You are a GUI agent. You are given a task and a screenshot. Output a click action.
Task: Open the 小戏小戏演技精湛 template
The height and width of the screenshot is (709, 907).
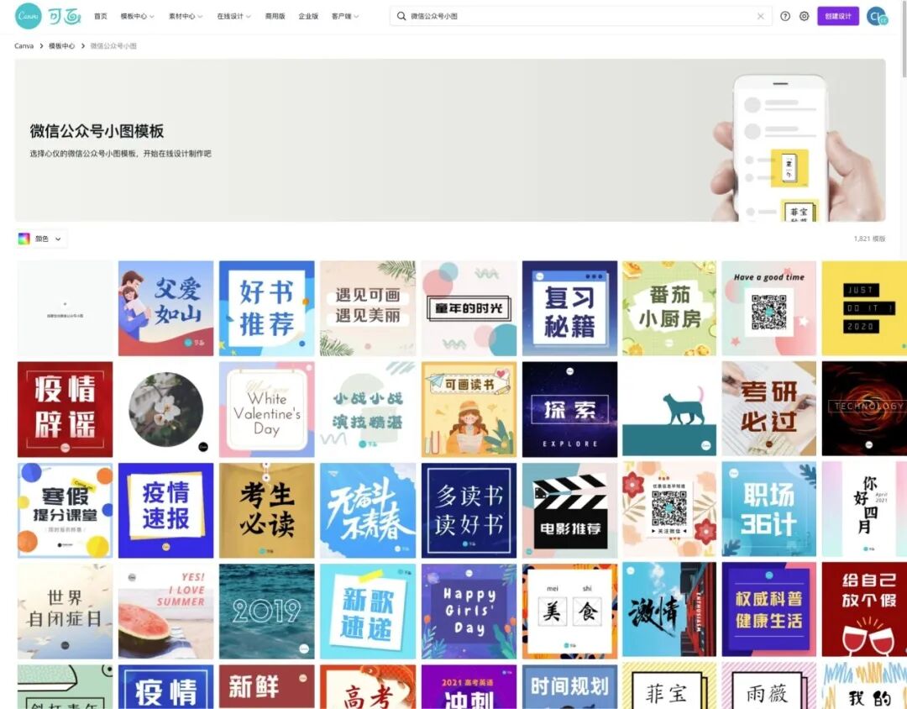tap(368, 409)
